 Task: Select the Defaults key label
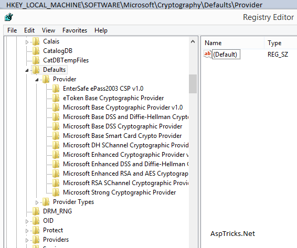click(x=54, y=70)
